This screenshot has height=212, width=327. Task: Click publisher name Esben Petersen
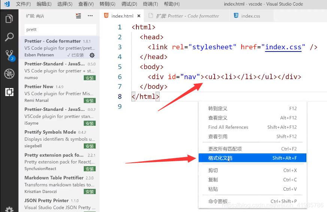click(39, 55)
